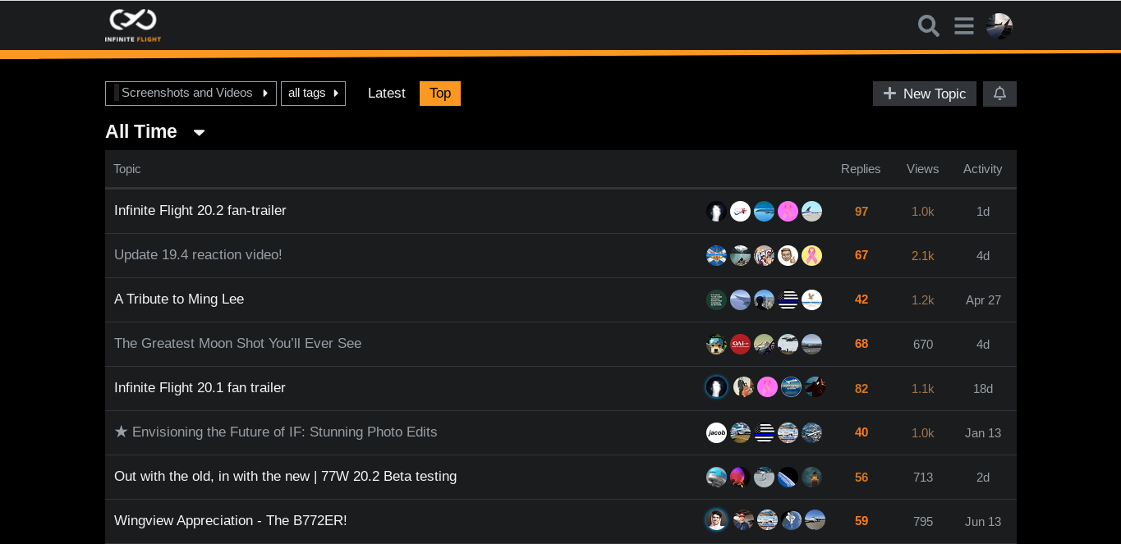Open Update 19.4 reaction video! topic
The image size is (1121, 544).
[x=198, y=255]
